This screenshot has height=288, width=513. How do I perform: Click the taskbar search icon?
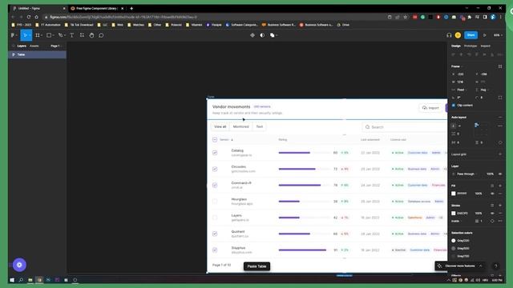pos(21,280)
